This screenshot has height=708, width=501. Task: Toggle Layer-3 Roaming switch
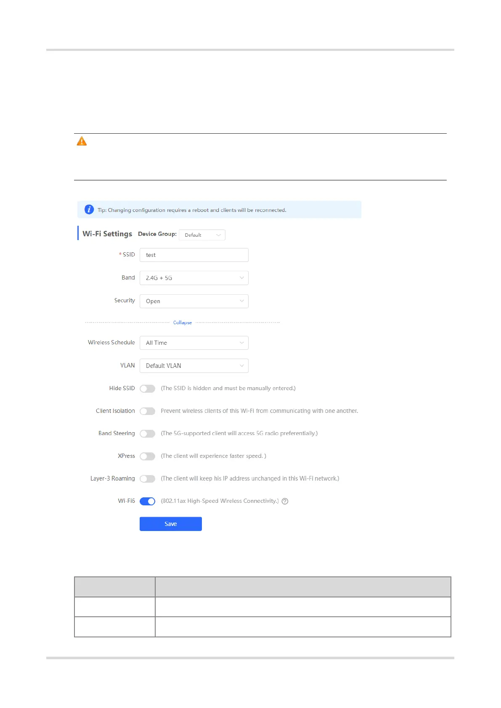click(147, 479)
